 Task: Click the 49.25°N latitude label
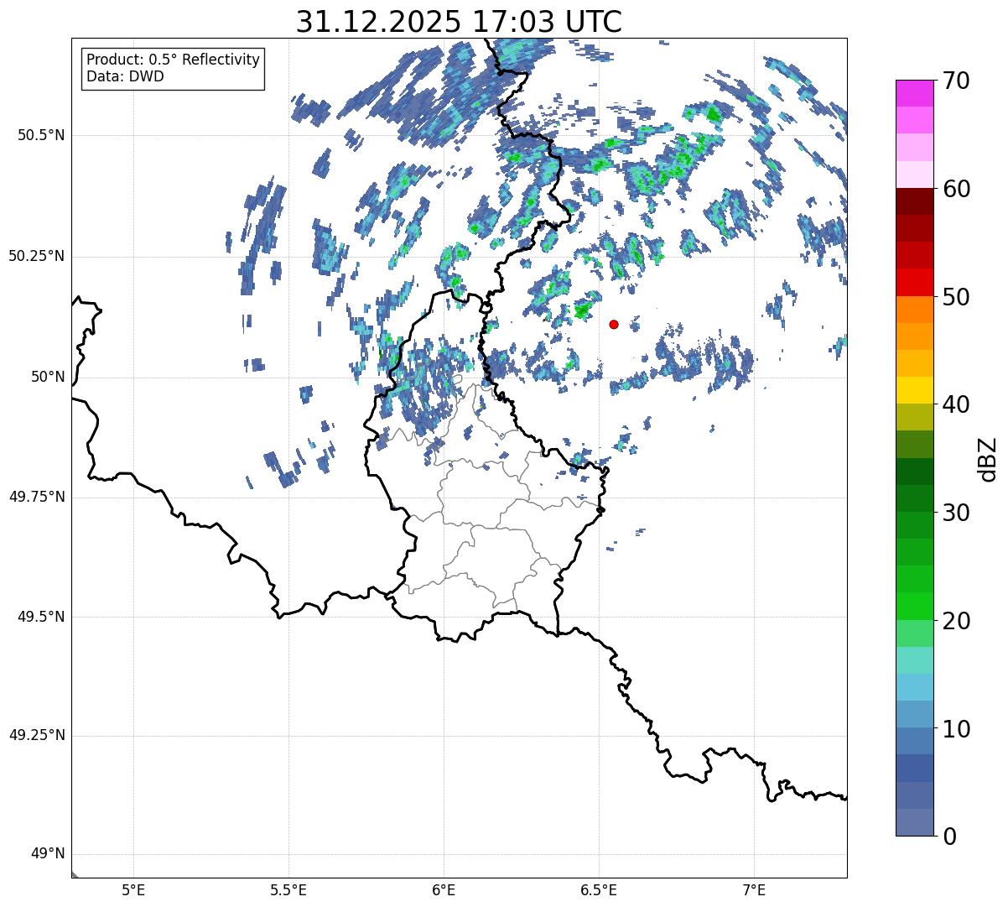[37, 736]
